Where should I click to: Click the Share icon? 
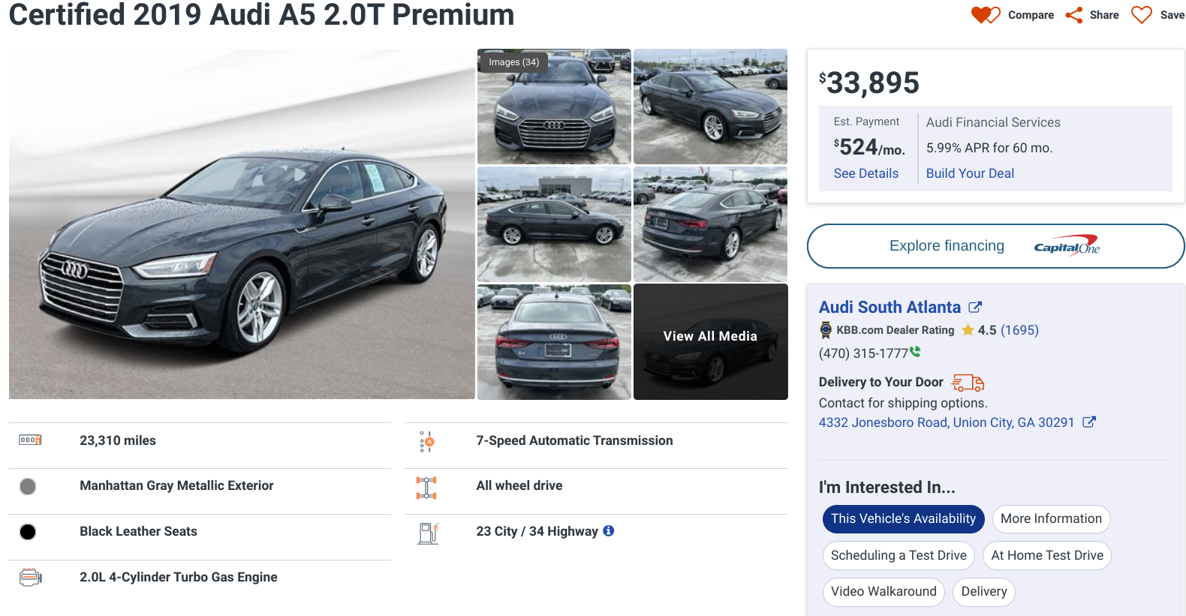click(1074, 15)
